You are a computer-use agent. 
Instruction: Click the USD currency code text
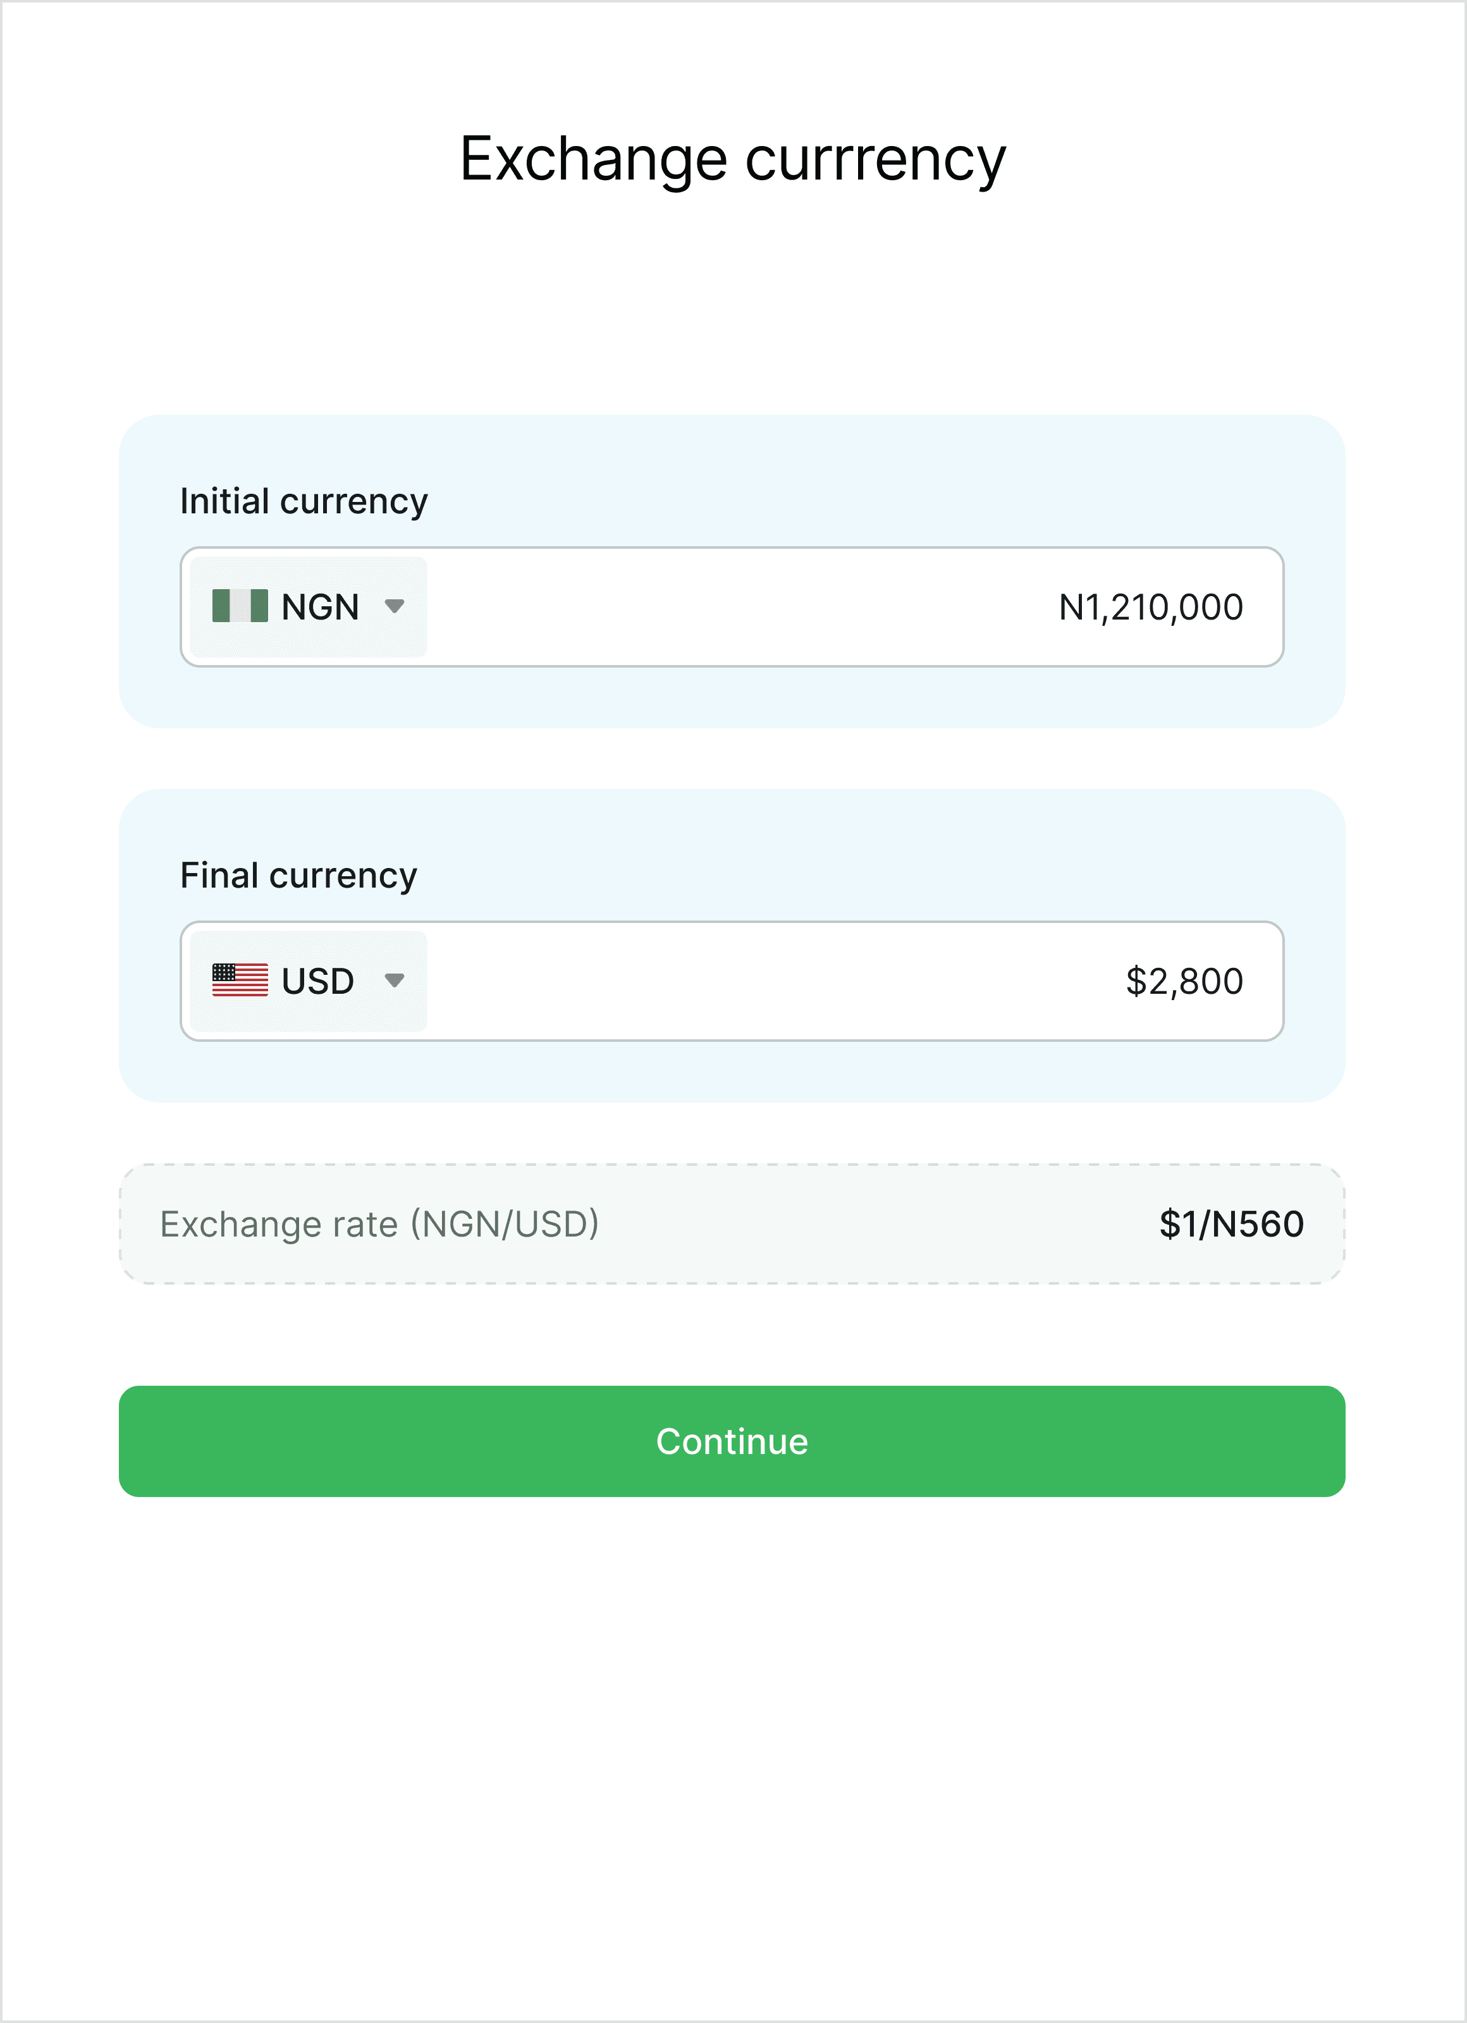pyautogui.click(x=317, y=981)
